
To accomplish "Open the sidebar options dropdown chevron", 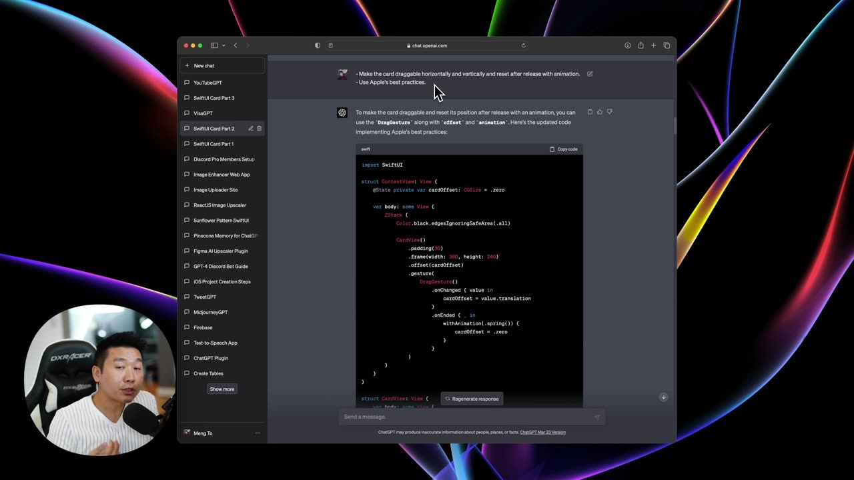I will click(x=224, y=45).
